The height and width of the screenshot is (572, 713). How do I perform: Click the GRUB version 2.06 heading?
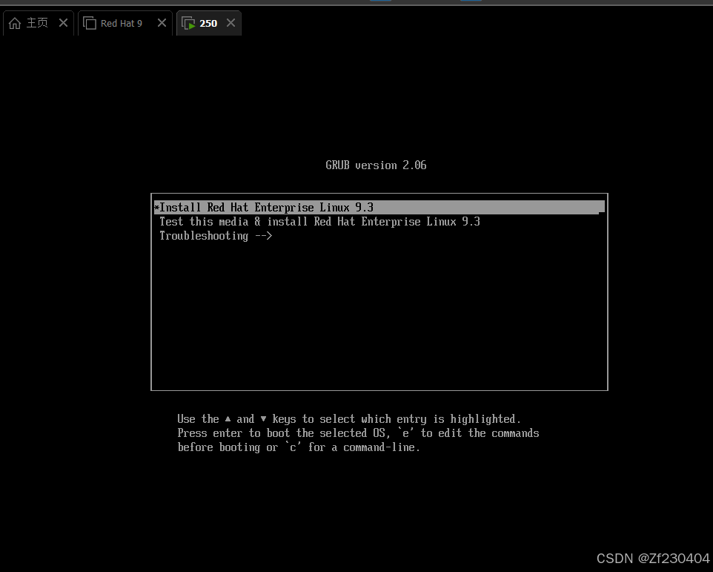(x=376, y=165)
